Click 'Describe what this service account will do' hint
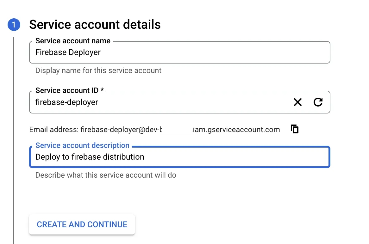This screenshot has height=244, width=369. (x=106, y=175)
